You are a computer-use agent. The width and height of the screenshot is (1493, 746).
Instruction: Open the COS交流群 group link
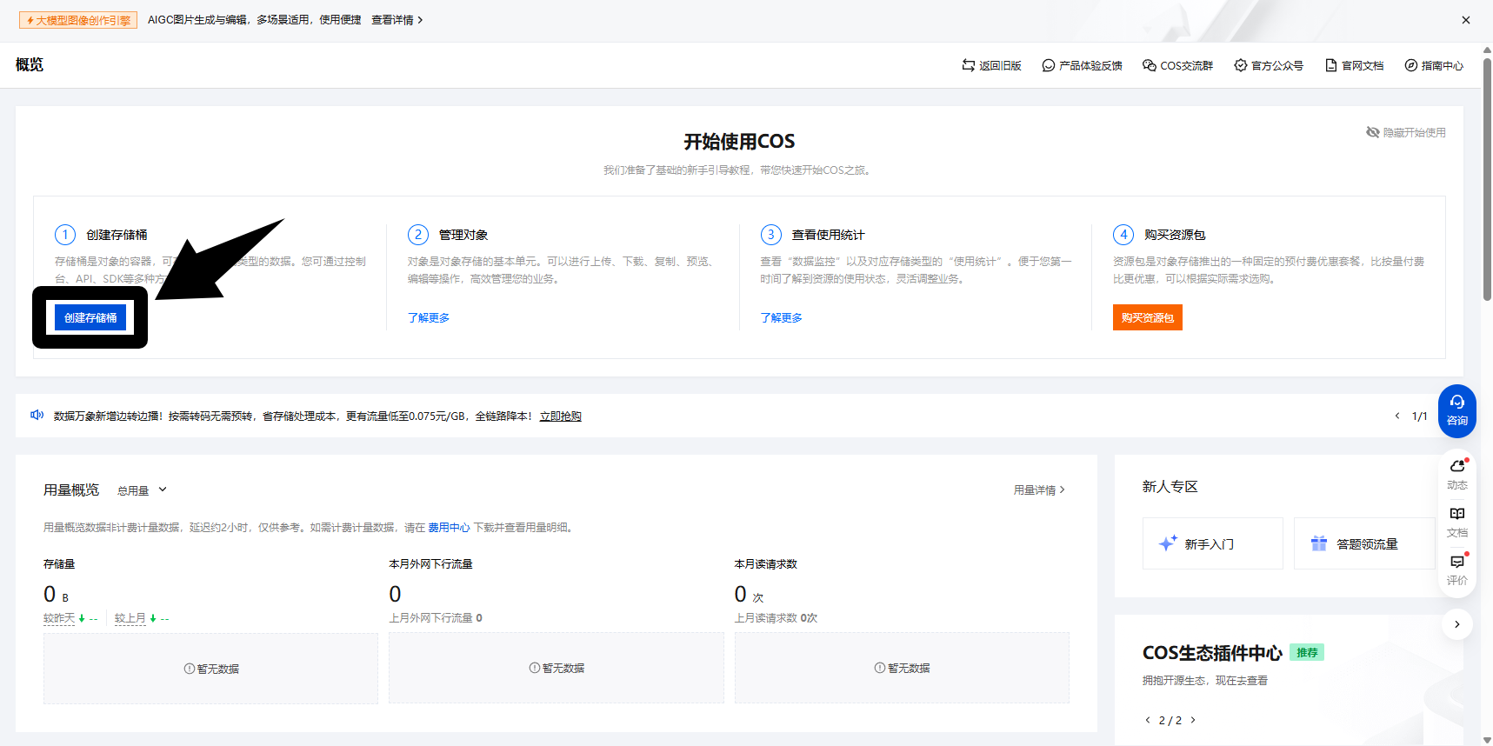1177,65
